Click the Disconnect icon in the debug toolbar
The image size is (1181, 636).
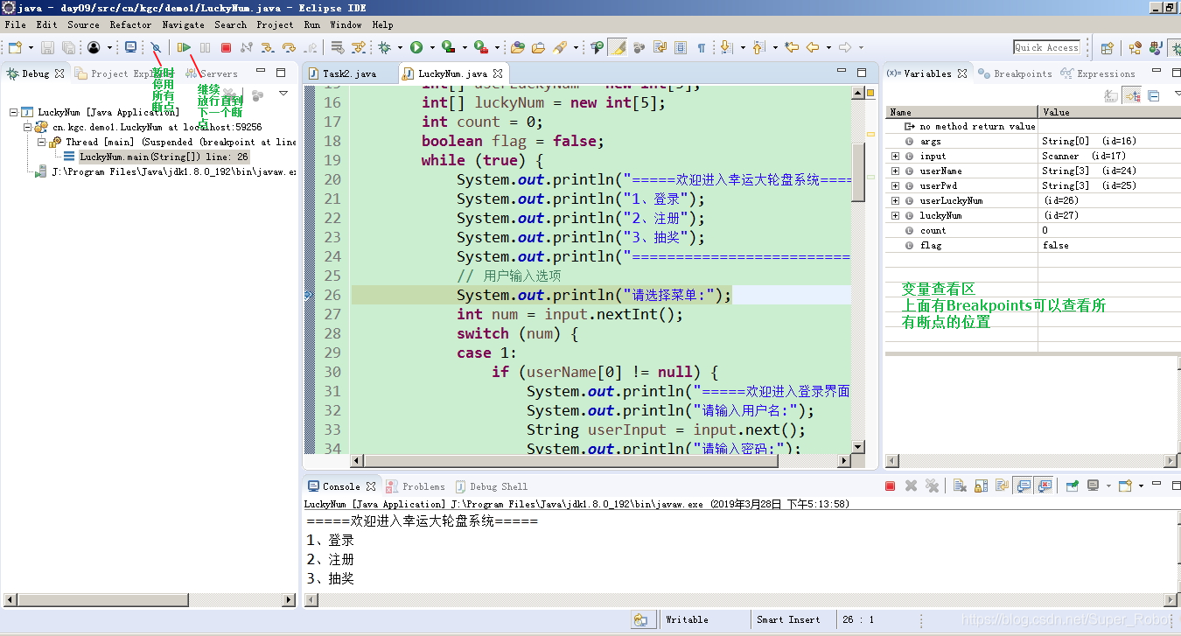[247, 47]
